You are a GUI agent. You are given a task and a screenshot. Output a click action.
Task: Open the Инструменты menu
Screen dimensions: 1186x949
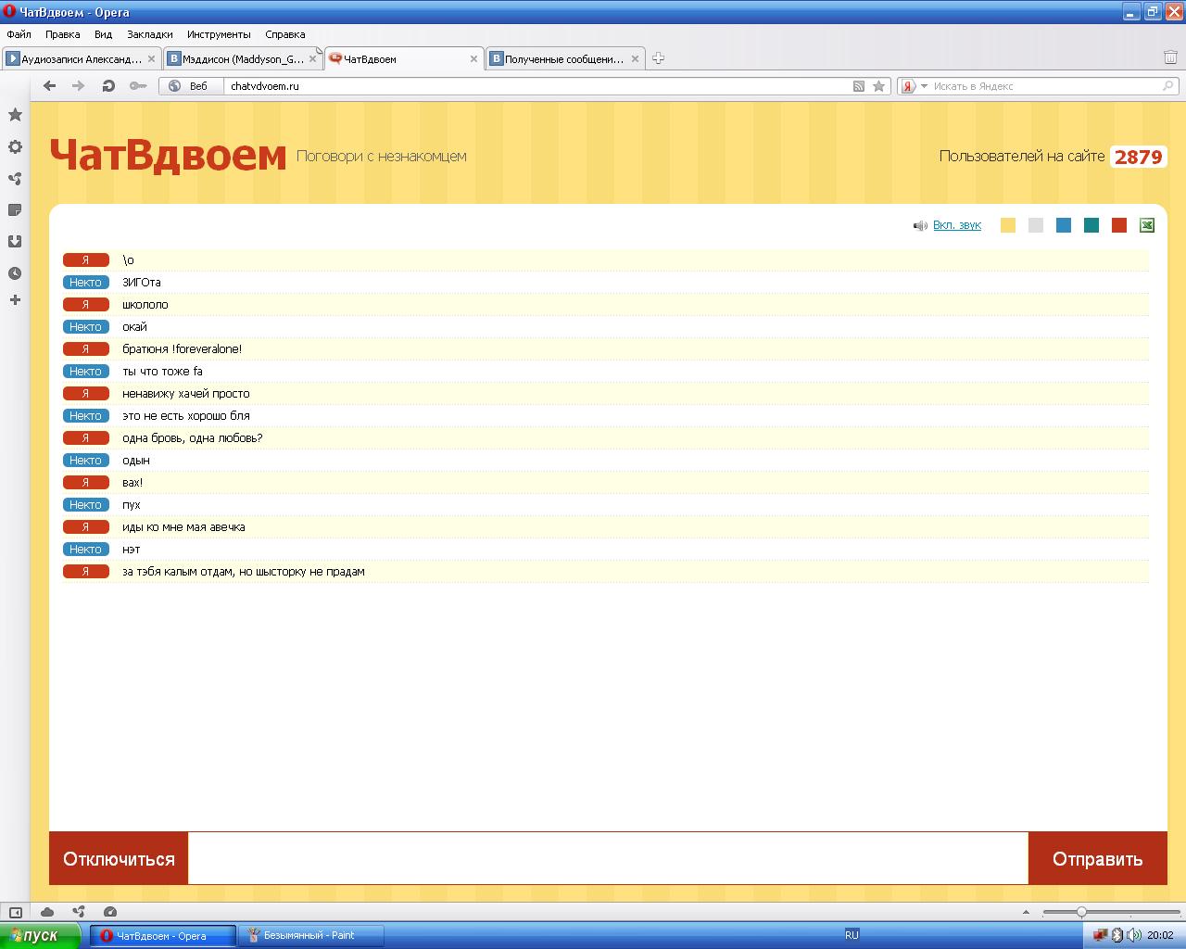(219, 34)
